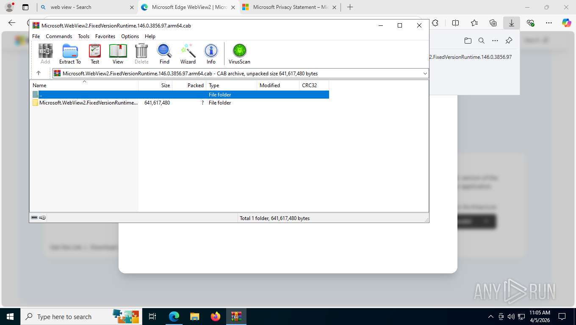Open Edge Browser essentials heart icon

(x=530, y=23)
